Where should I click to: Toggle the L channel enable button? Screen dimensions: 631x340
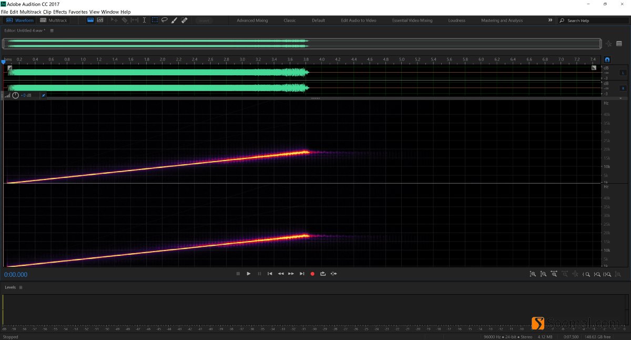click(623, 73)
